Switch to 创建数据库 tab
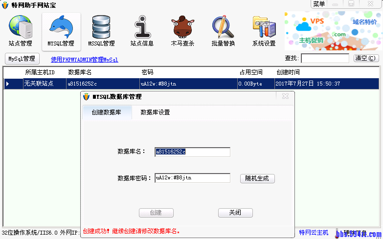This screenshot has height=239, width=383. pos(107,112)
